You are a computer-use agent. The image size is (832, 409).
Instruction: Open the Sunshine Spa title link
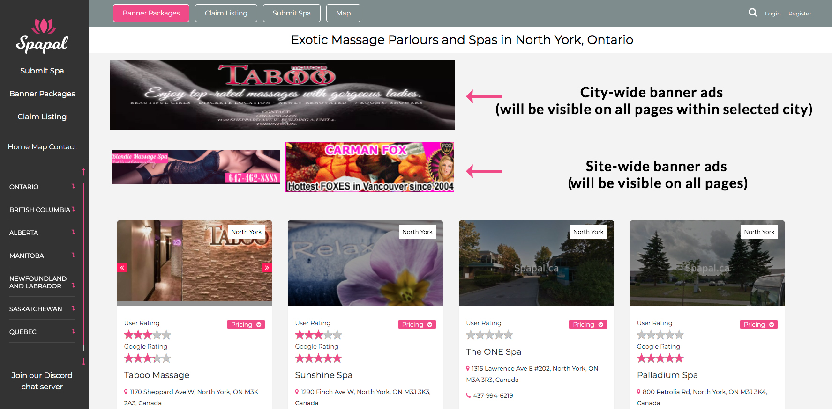click(323, 375)
